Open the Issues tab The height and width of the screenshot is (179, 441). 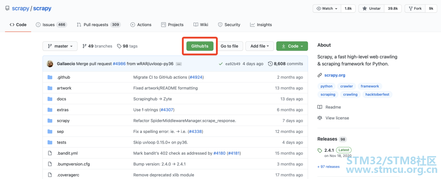[51, 25]
